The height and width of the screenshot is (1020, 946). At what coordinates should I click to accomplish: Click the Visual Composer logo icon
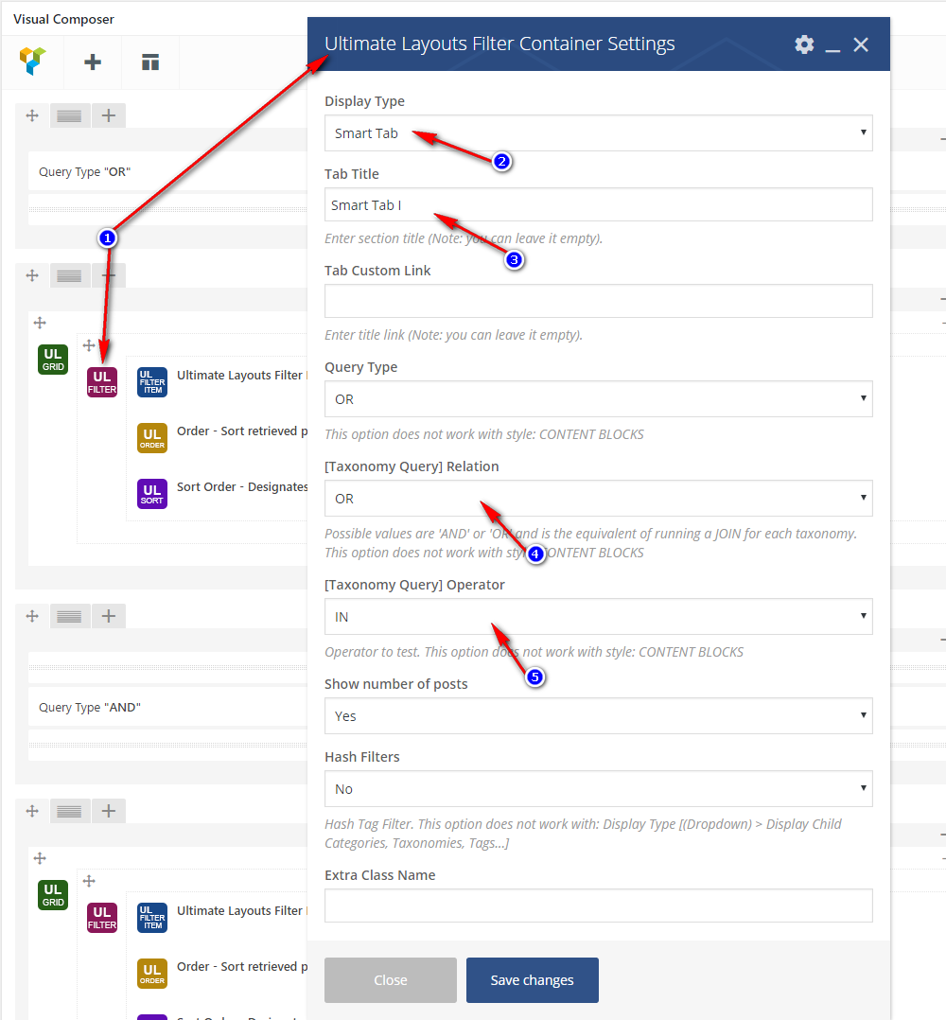pyautogui.click(x=33, y=62)
